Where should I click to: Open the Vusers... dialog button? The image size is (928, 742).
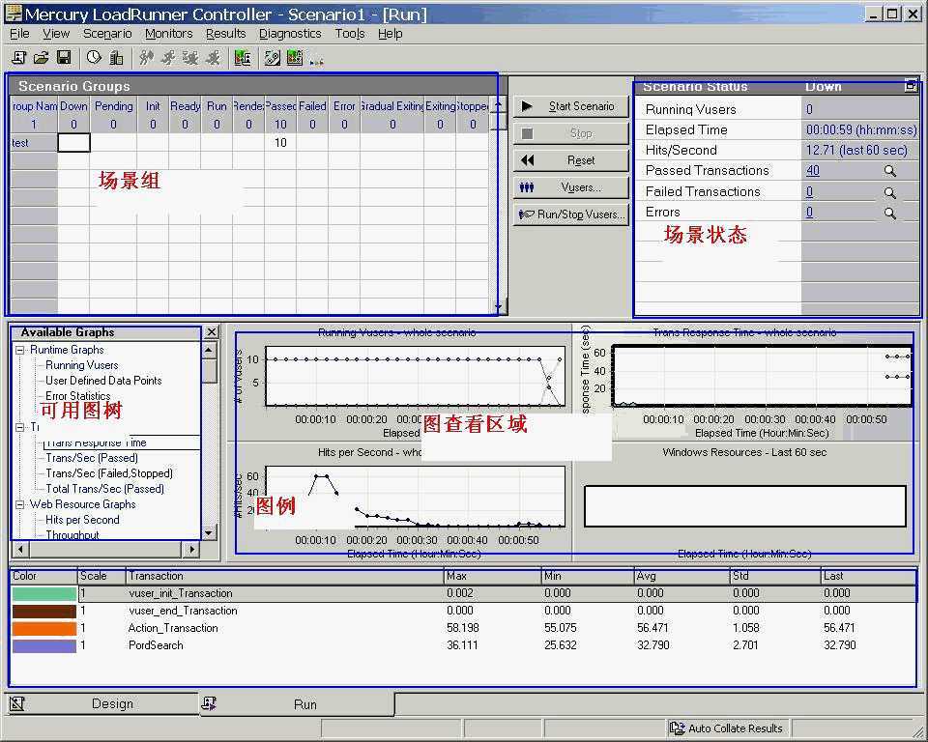coord(570,187)
